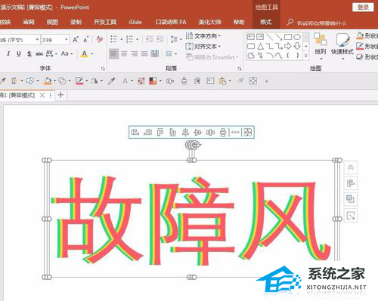Viewport: 378px width, 301px height.
Task: Open line spacing dropdown
Action: (x=176, y=39)
